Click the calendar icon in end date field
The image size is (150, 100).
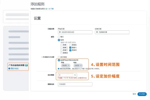[x=97, y=32]
